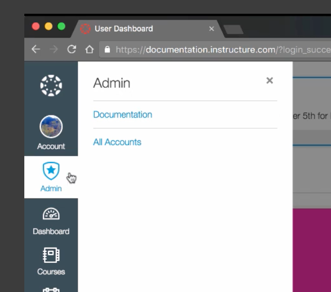Enter full screen with green button
Image resolution: width=331 pixels, height=292 pixels.
61,26
